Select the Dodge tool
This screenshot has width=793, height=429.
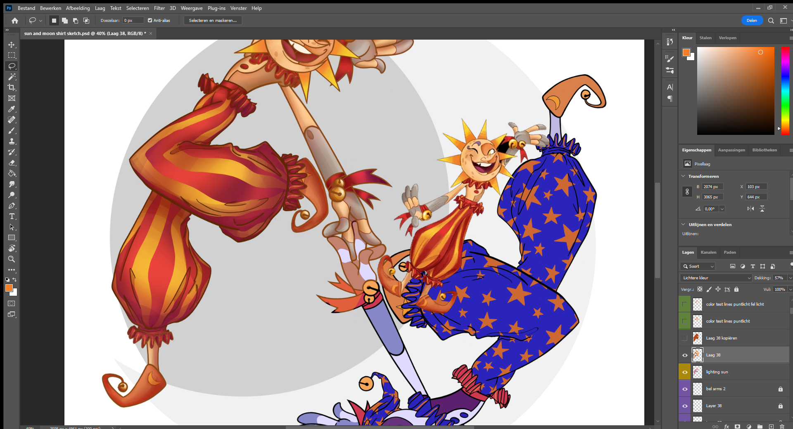(12, 195)
